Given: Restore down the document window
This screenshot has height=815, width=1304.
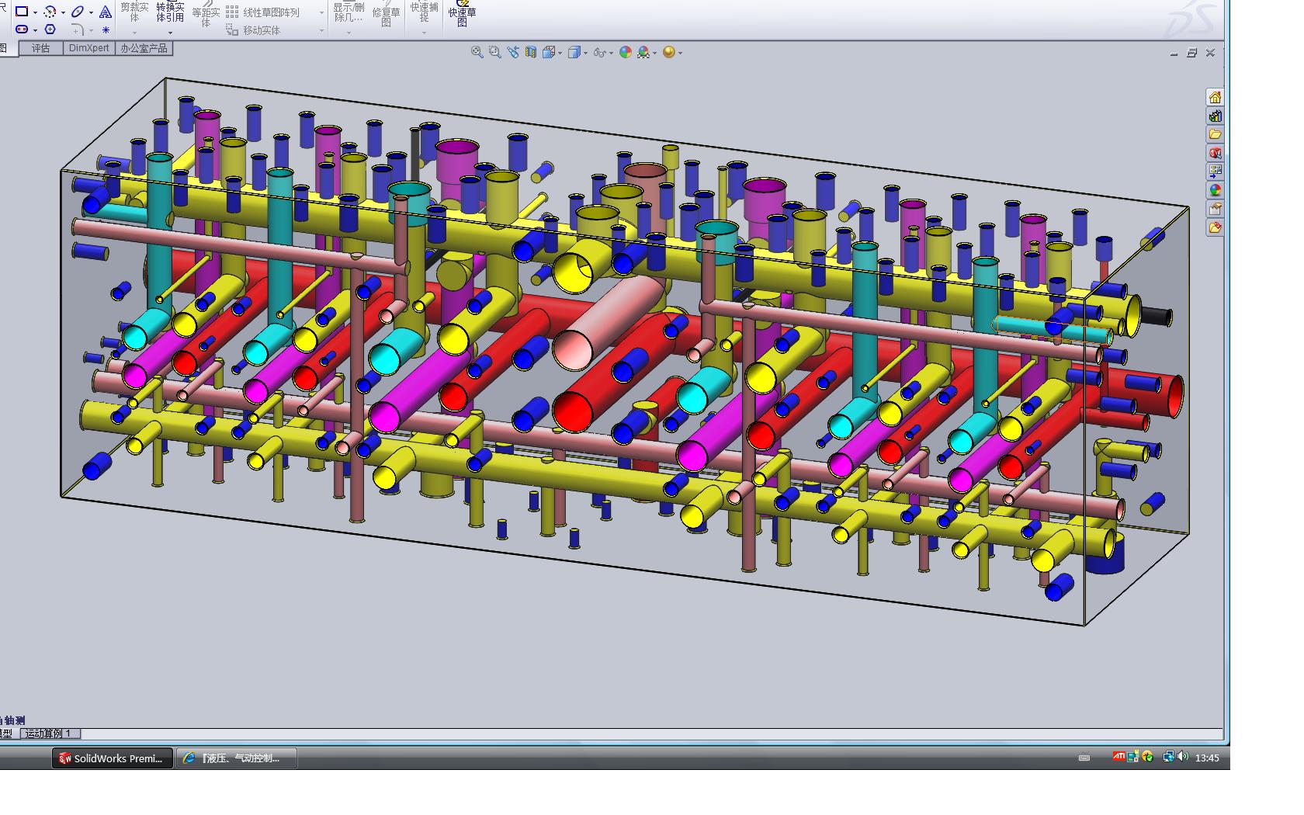Looking at the screenshot, I should (x=1191, y=53).
